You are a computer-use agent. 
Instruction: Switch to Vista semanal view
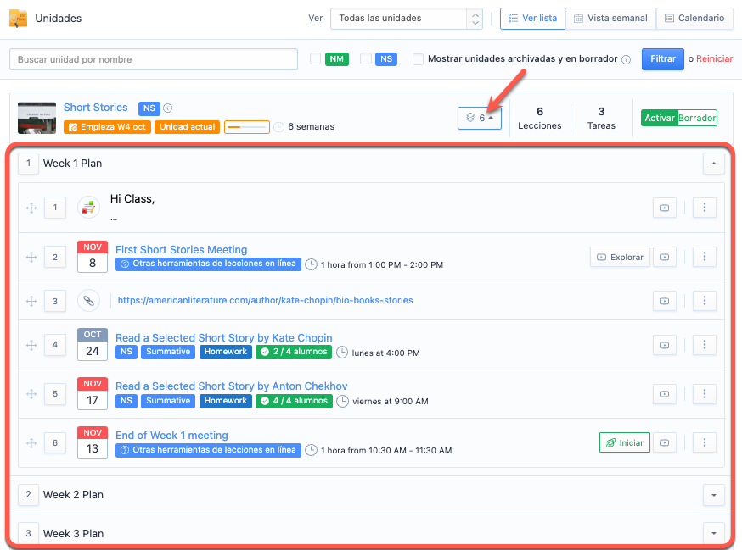pos(610,18)
